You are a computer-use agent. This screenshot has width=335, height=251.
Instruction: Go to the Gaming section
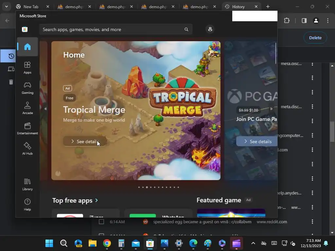pyautogui.click(x=27, y=88)
